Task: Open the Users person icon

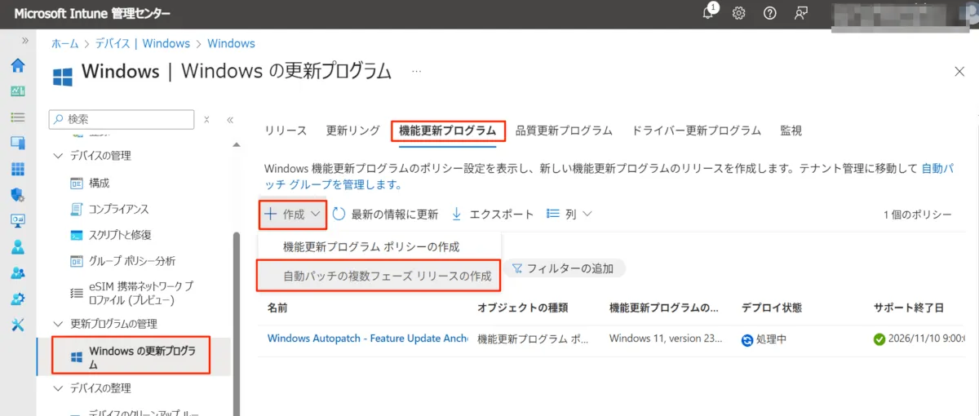Action: click(17, 247)
